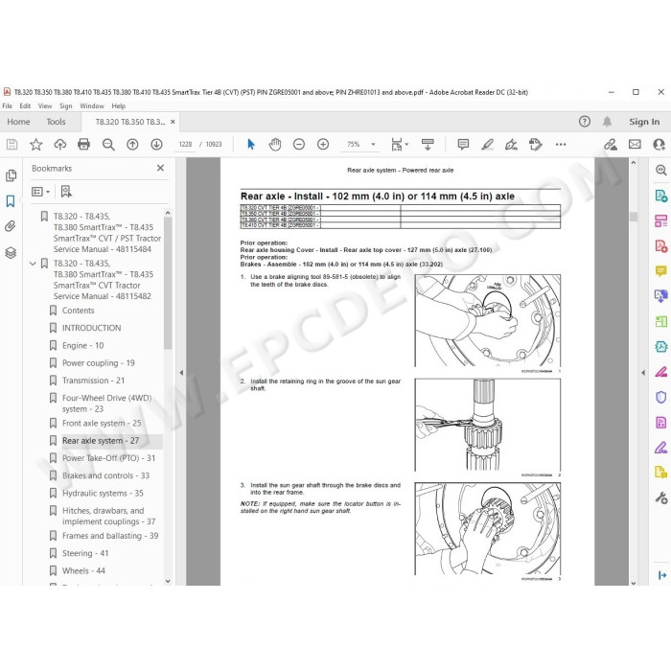671x671 pixels.
Task: Open Hydraulic systems - 35 bookmark
Action: pyautogui.click(x=103, y=493)
